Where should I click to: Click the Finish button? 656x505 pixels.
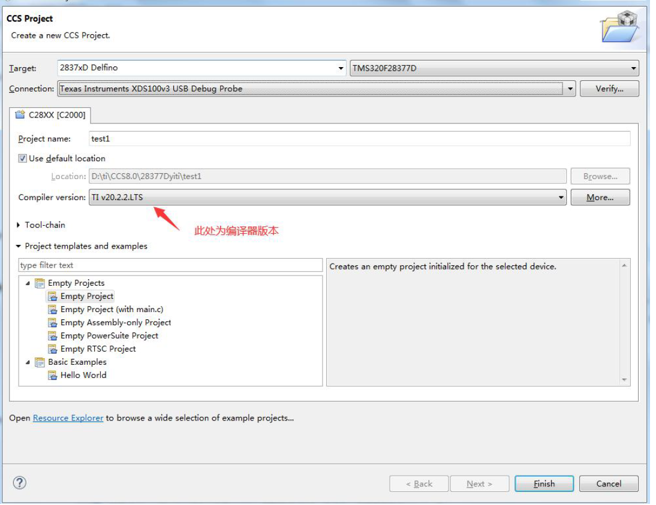[544, 484]
